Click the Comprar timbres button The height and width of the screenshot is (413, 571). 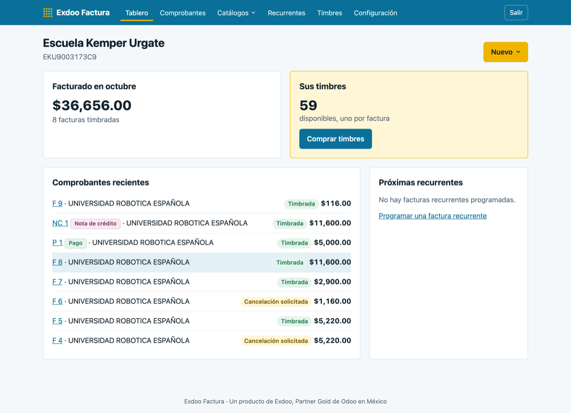335,139
